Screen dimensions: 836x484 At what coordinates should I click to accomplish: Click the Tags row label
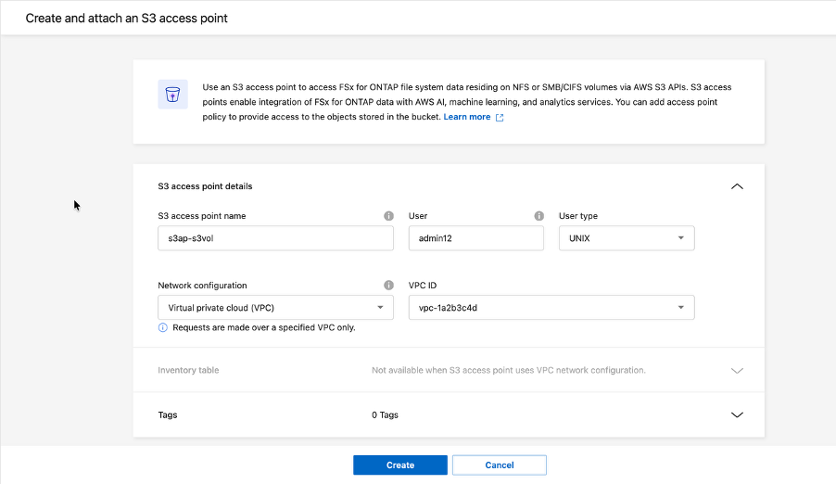(168, 415)
